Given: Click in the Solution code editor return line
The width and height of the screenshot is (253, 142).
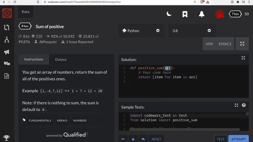Looking at the screenshot, I should point(168,77).
